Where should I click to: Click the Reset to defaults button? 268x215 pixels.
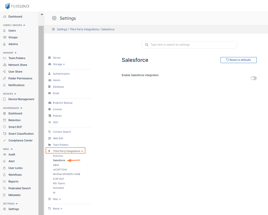(x=238, y=60)
